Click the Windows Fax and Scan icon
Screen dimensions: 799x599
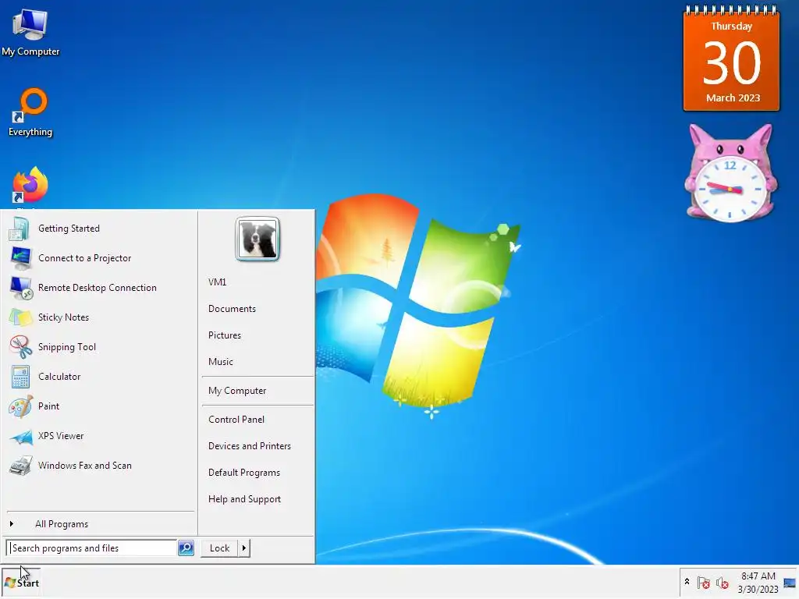(x=20, y=466)
